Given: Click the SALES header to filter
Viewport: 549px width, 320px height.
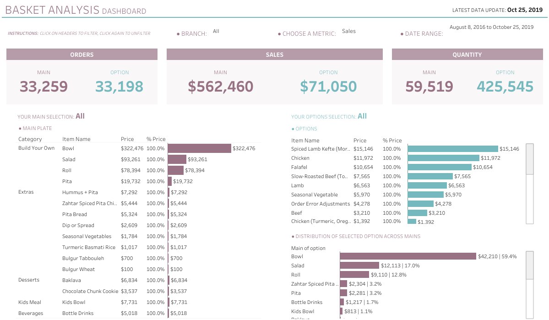Looking at the screenshot, I should click(275, 54).
